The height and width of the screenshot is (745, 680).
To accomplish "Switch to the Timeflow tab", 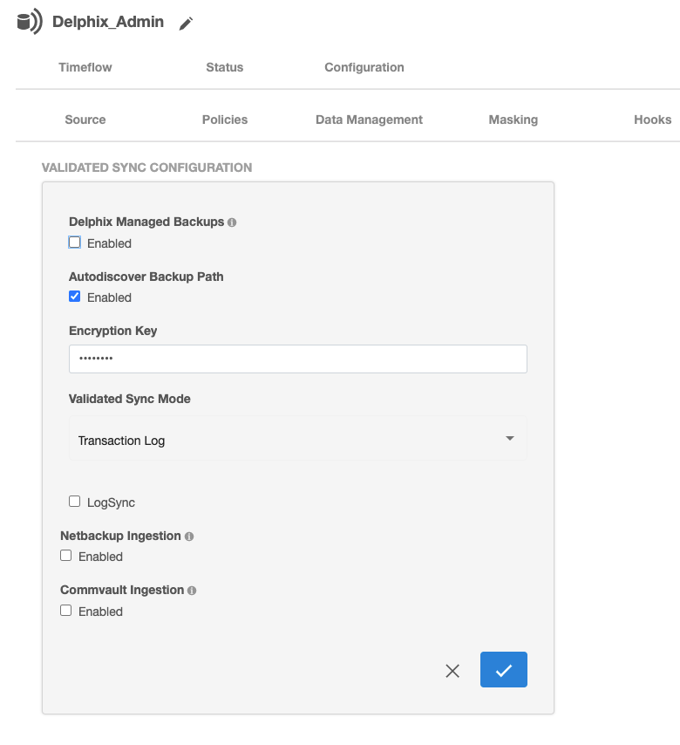I will [x=85, y=67].
